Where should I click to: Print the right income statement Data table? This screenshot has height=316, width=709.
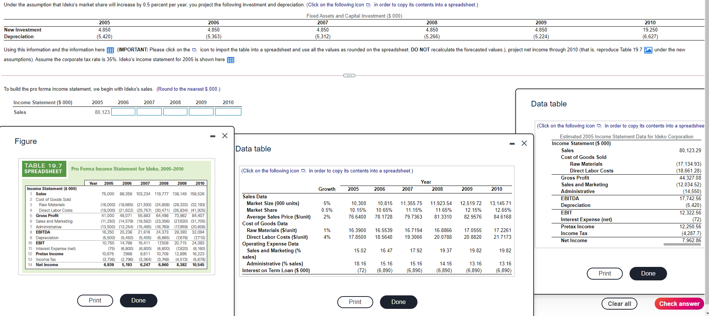604,274
